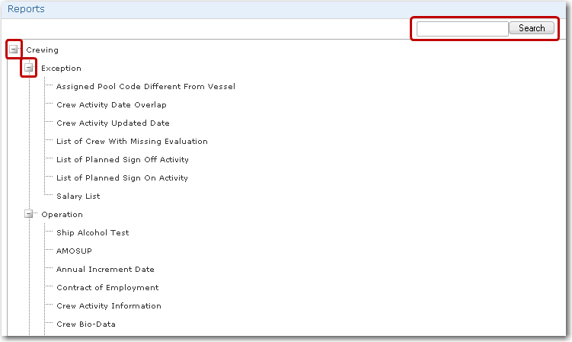Screen dimensions: 572x342
Task: Select List of Planned Sign Off Activity
Action: (x=123, y=160)
